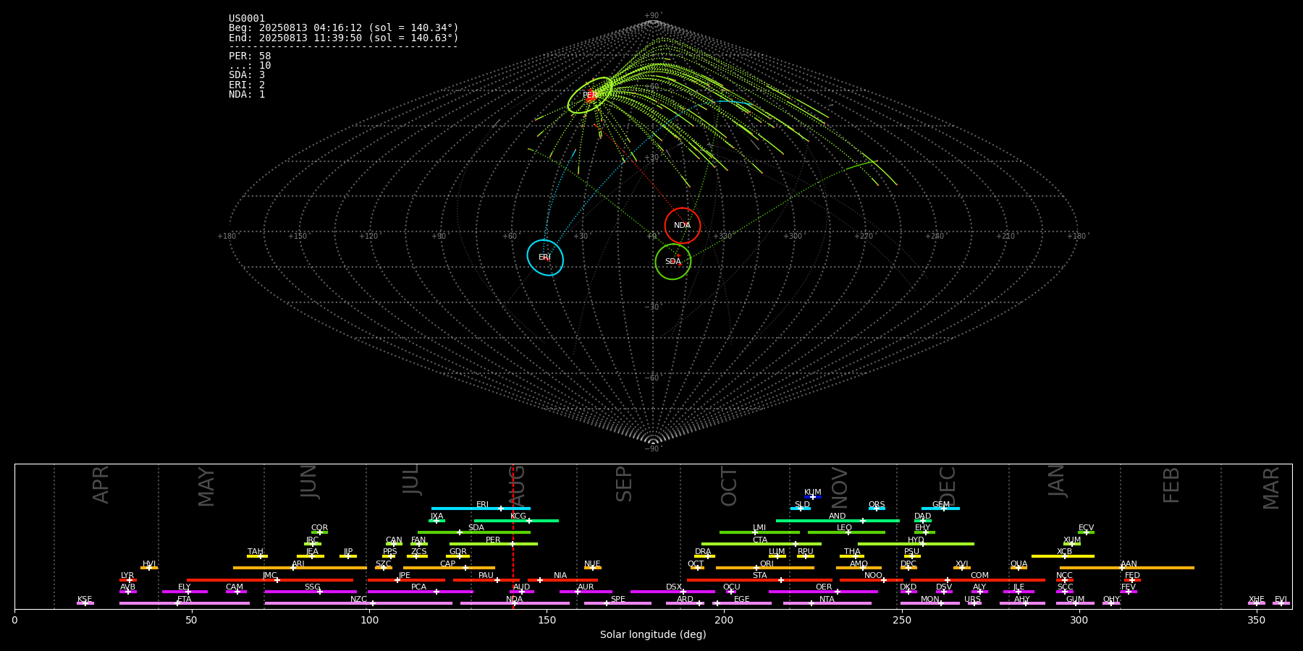Select the 'Beg: 20250813 04:16:12' line

click(344, 28)
